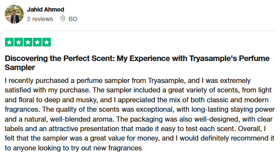Click Tryasample's in the review title

point(213,58)
